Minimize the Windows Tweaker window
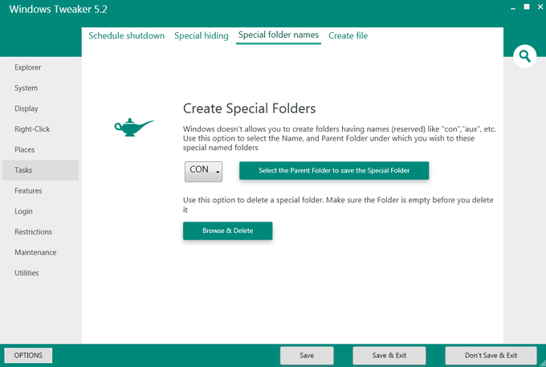Image resolution: width=546 pixels, height=367 pixels. (512, 8)
